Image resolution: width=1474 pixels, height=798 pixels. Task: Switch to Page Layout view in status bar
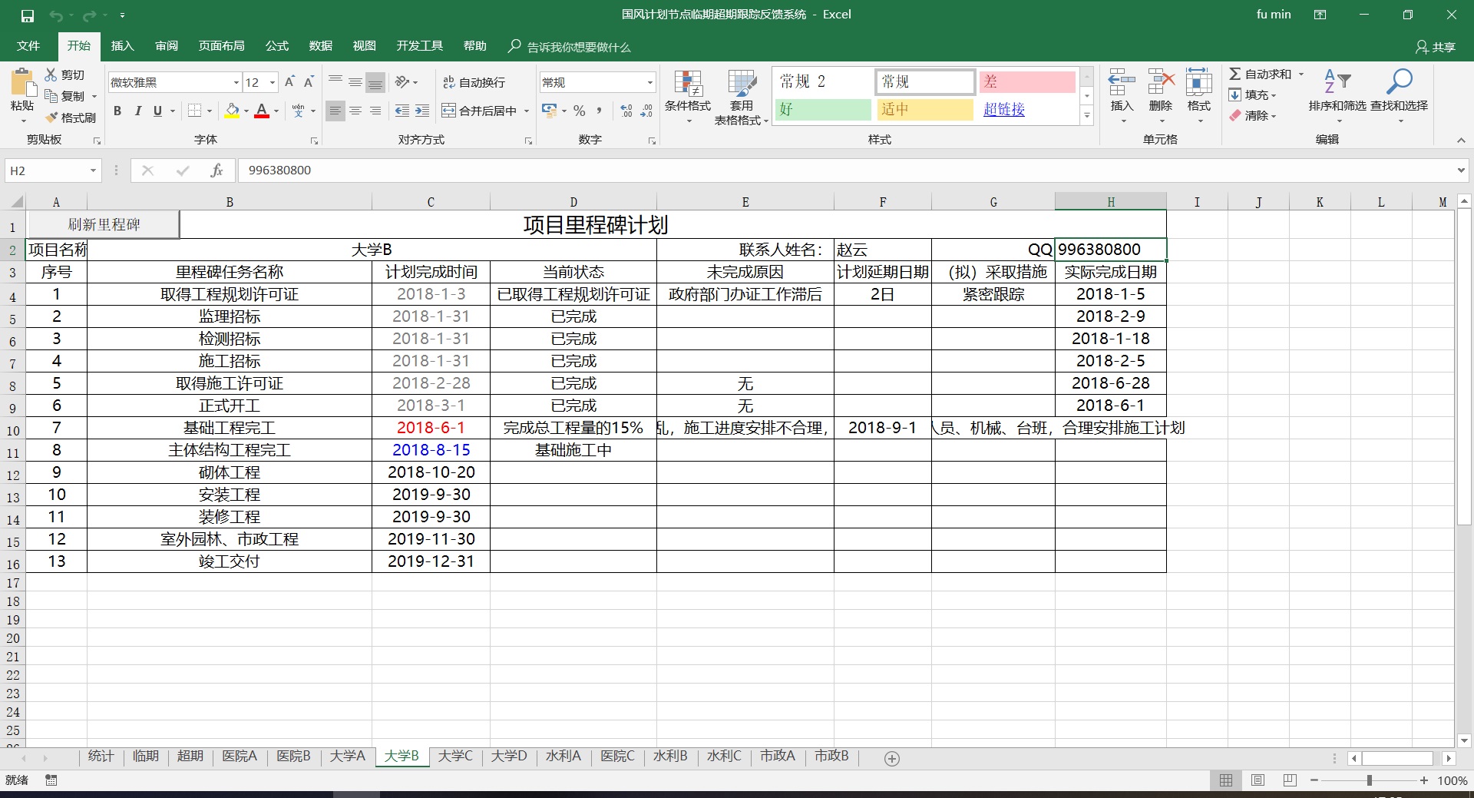coord(1258,780)
